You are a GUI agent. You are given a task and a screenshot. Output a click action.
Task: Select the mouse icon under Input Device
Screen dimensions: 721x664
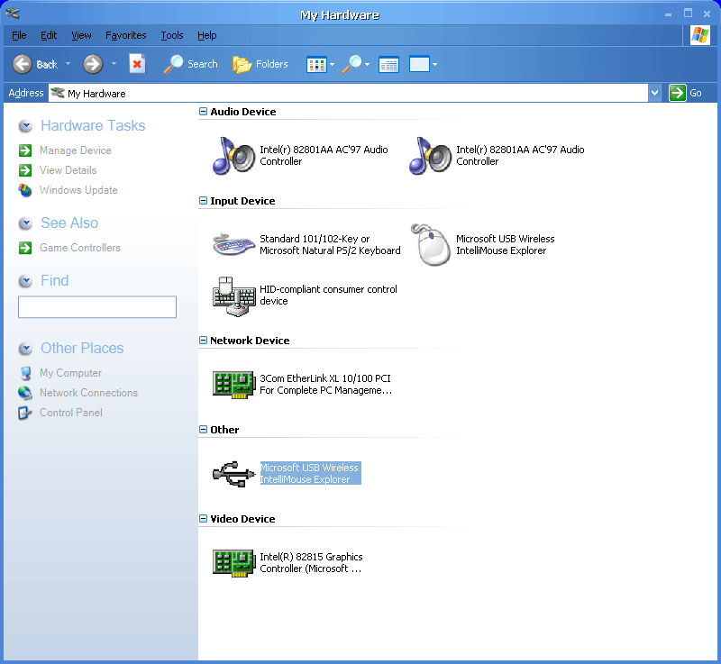[431, 245]
